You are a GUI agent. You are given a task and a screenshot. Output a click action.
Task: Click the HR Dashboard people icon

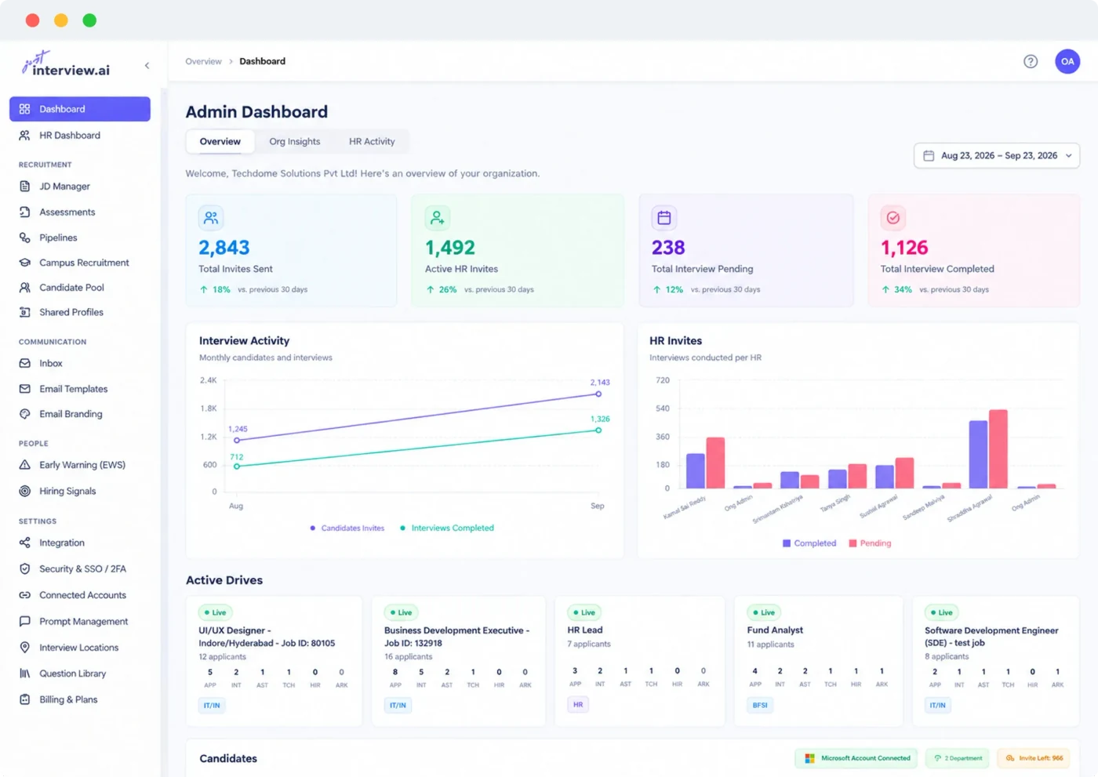point(25,136)
